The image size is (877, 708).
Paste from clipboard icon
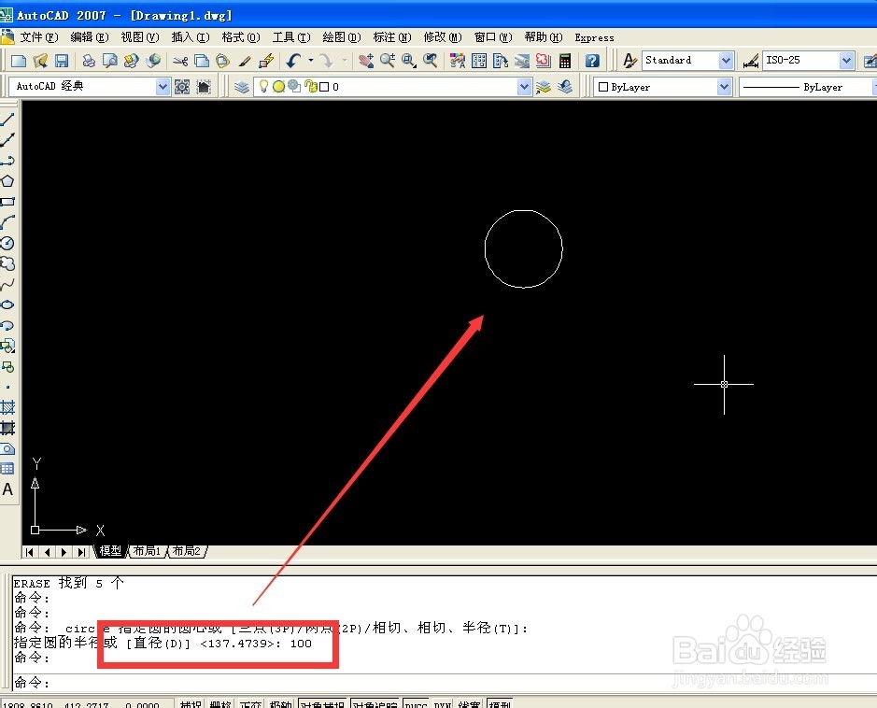click(x=222, y=61)
